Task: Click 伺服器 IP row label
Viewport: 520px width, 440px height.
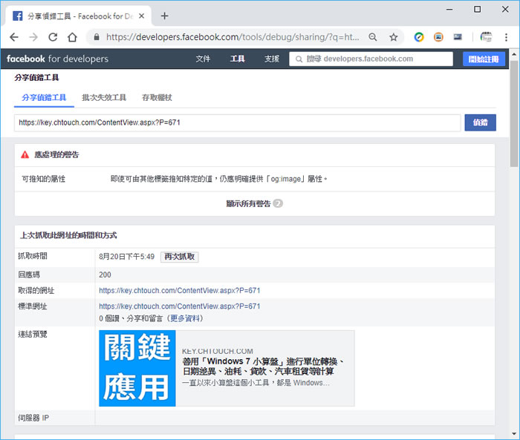Action: tap(33, 418)
